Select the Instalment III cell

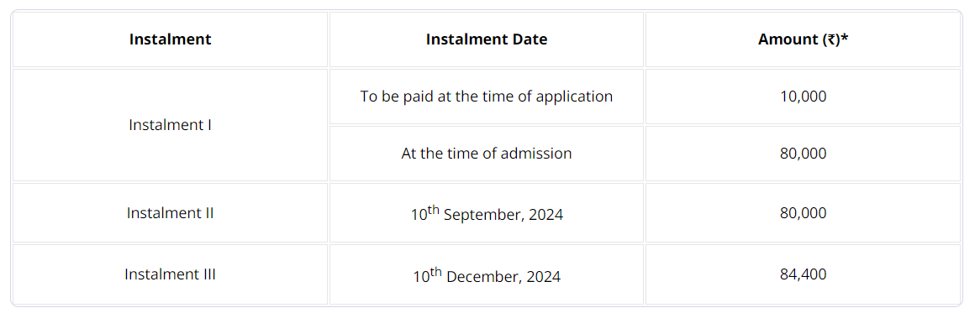click(x=170, y=274)
